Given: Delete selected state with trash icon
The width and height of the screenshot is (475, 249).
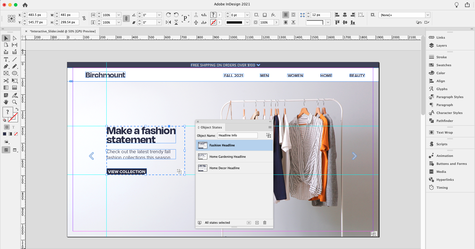Looking at the screenshot, I should point(265,223).
